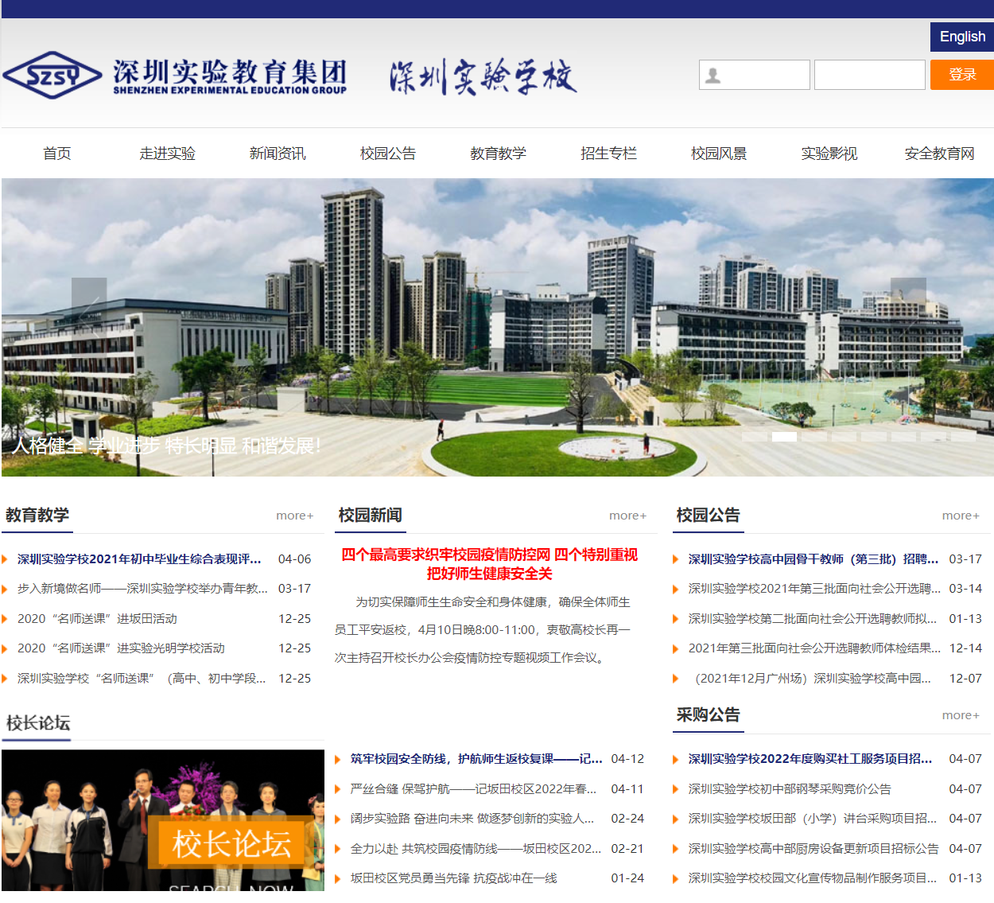Open the 校长论坛 banner image
The height and width of the screenshot is (903, 994).
tap(163, 820)
